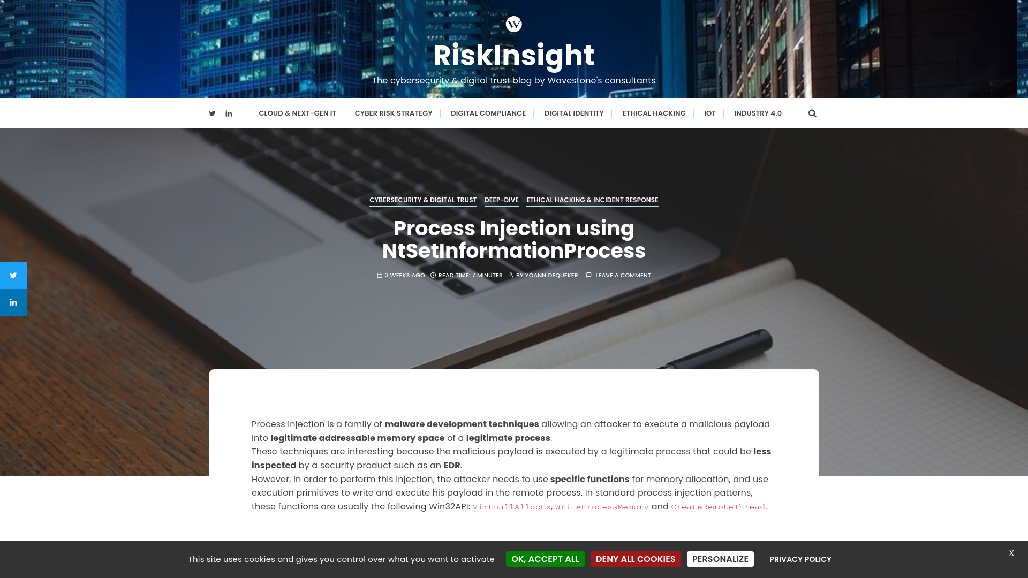Screen dimensions: 1028x578
Task: Open CLOUD & NEXT-GEN IT menu item
Action: click(x=297, y=113)
